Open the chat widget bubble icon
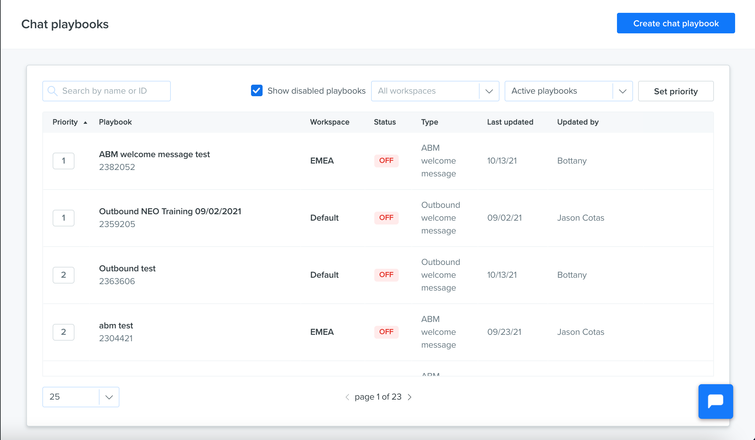The width and height of the screenshot is (755, 440). [716, 401]
